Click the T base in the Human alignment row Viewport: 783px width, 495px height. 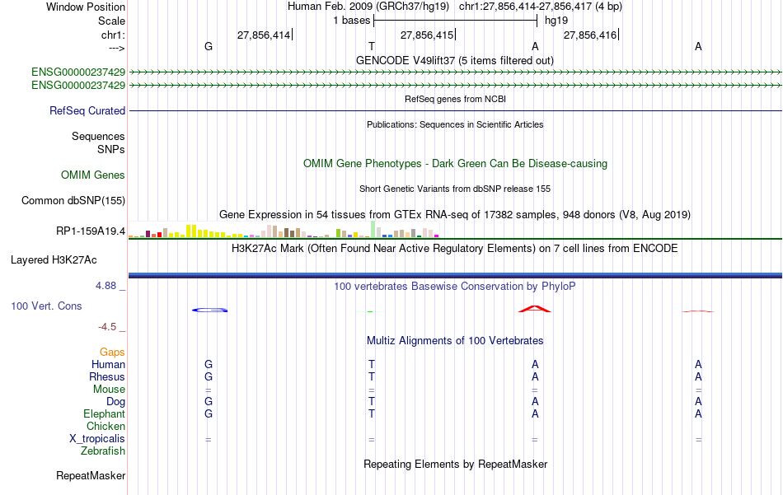coord(372,365)
